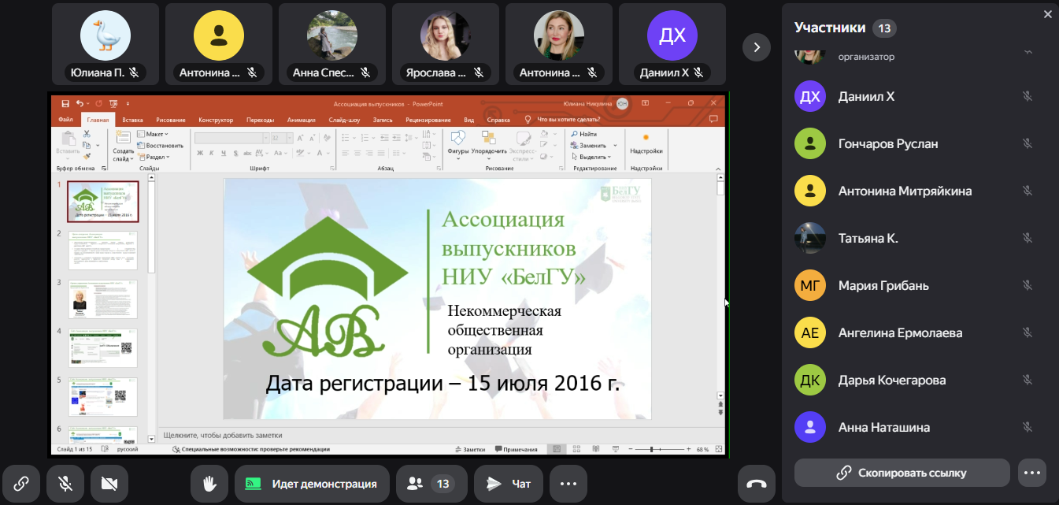The image size is (1059, 505).
Task: Open the customize quick access toolbar arrow
Action: pyautogui.click(x=128, y=103)
